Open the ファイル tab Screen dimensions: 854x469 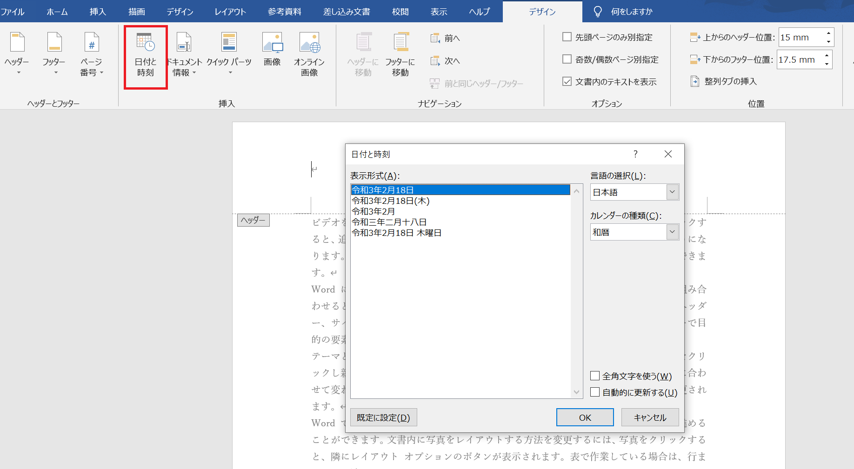13,12
